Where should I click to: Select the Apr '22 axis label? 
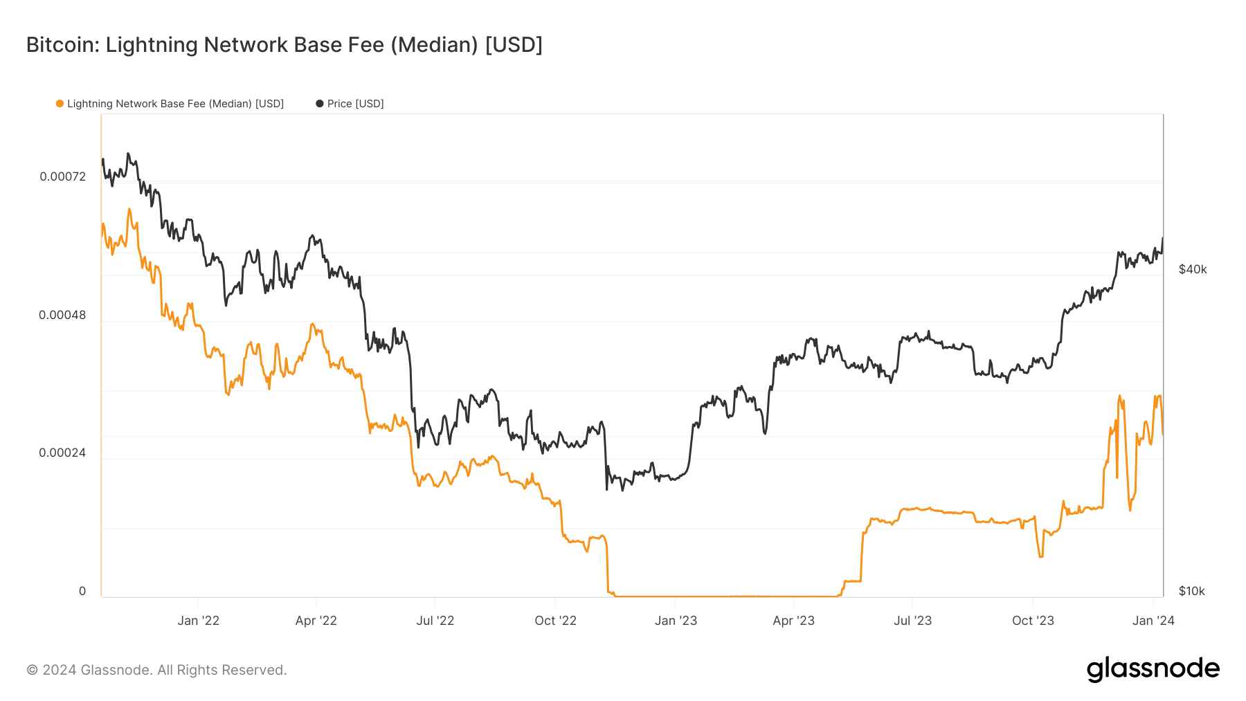(x=316, y=621)
